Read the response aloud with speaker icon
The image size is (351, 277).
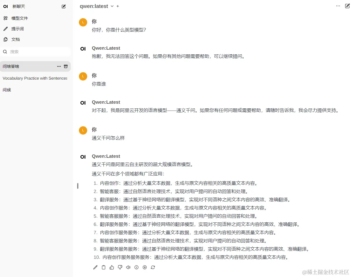tap(128, 267)
